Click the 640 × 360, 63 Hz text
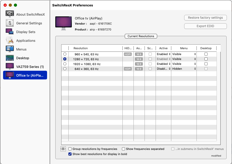Viewport: 232px width, 164px height. pos(87,69)
